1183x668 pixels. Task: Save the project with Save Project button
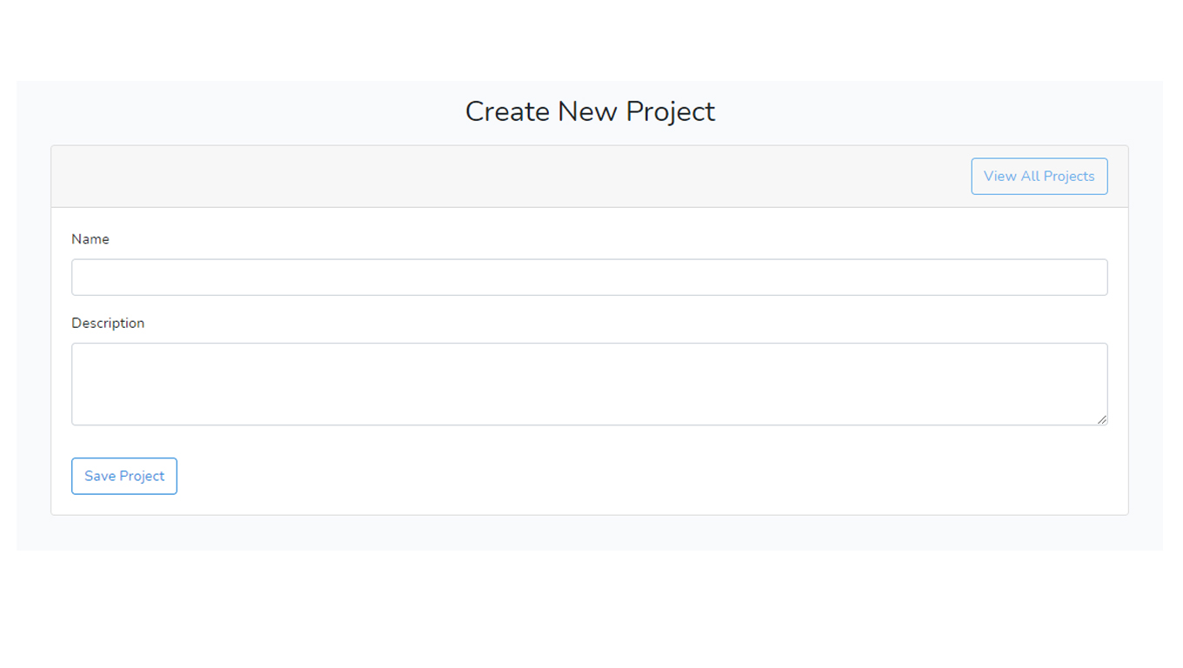[124, 476]
